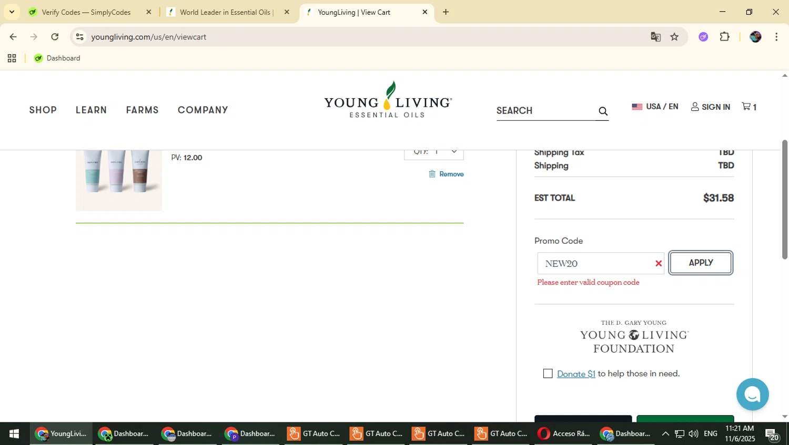Open the volume control icon
Image resolution: width=789 pixels, height=445 pixels.
693,433
